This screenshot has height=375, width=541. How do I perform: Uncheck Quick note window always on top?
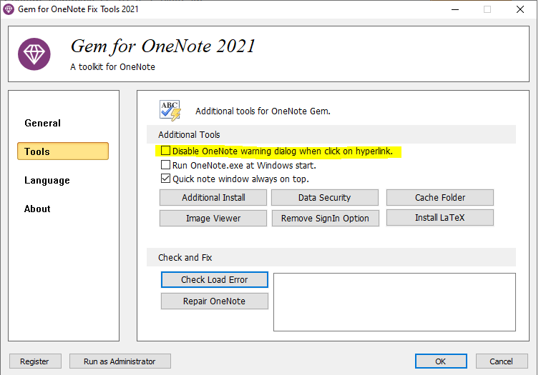click(x=165, y=179)
